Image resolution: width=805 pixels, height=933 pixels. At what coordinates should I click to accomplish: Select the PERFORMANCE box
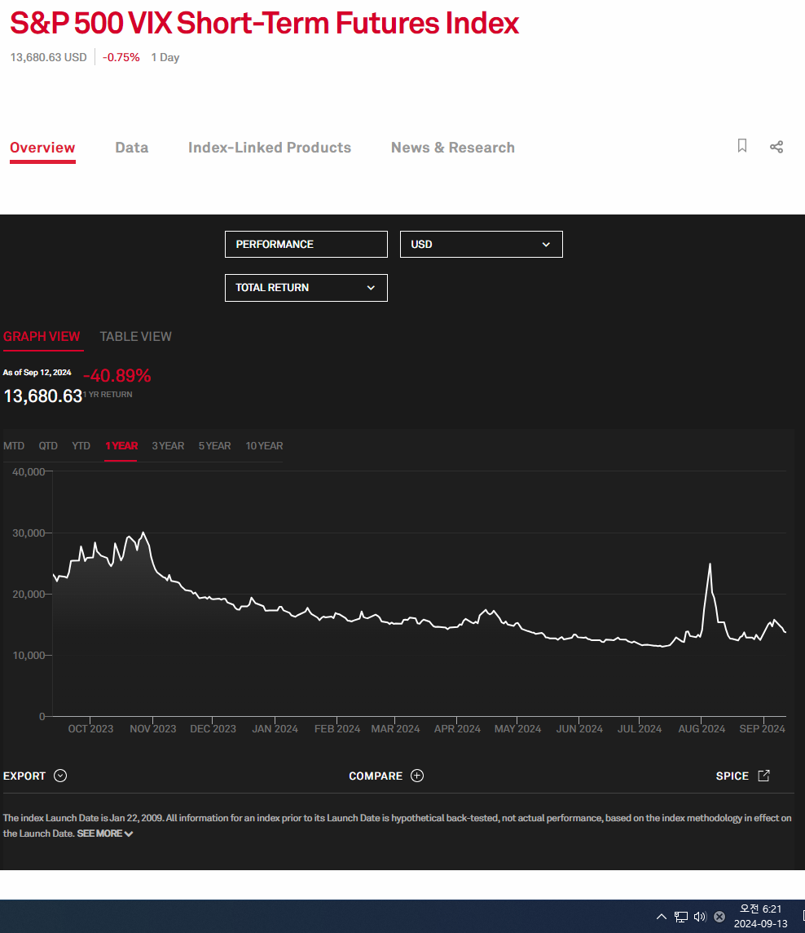tap(306, 245)
